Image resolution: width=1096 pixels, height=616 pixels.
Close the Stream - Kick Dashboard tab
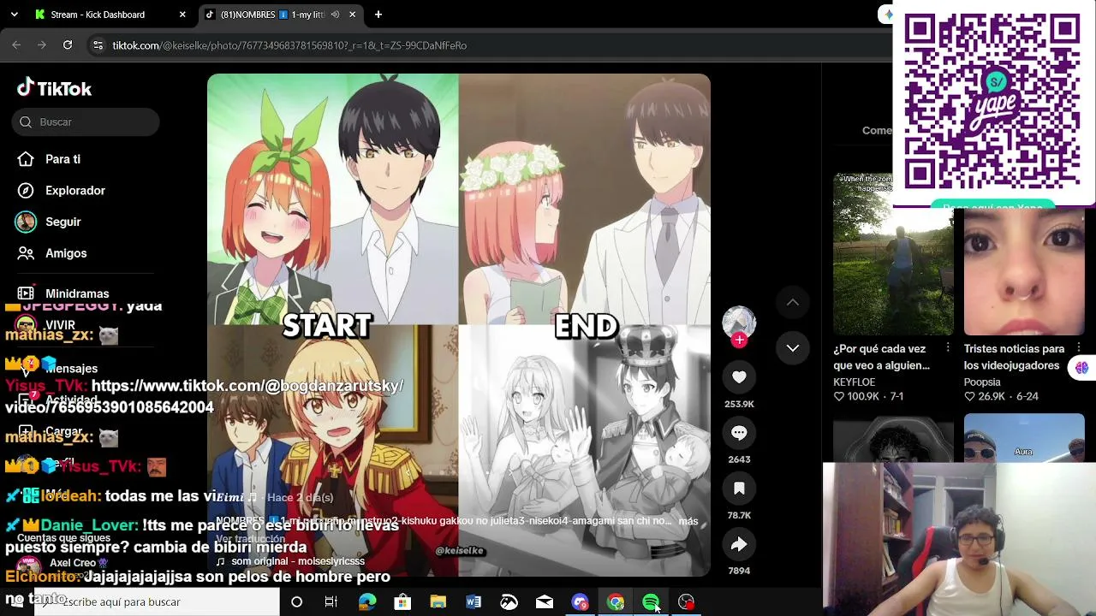(x=182, y=15)
